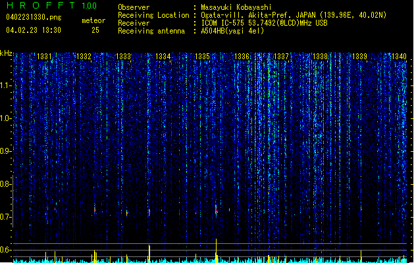Click the 1339 time marker
The width and height of the screenshot is (414, 263).
(359, 56)
